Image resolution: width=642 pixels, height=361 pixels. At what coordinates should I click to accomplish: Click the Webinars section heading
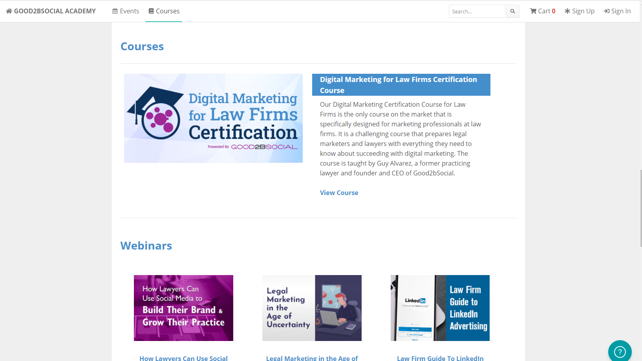[x=146, y=246]
